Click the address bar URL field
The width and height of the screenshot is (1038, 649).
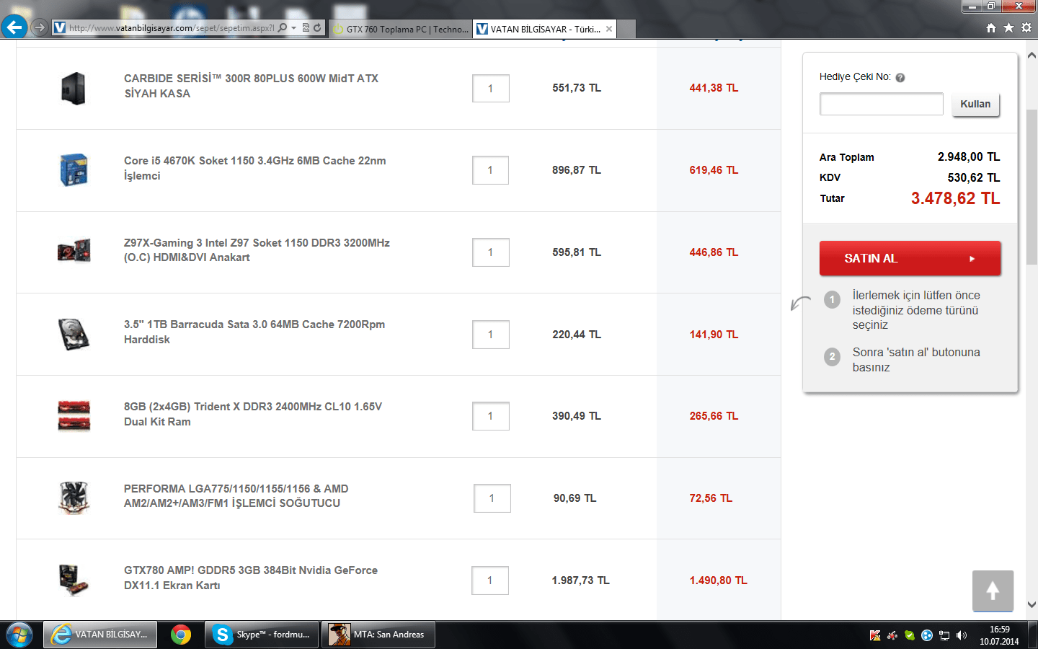(172, 28)
